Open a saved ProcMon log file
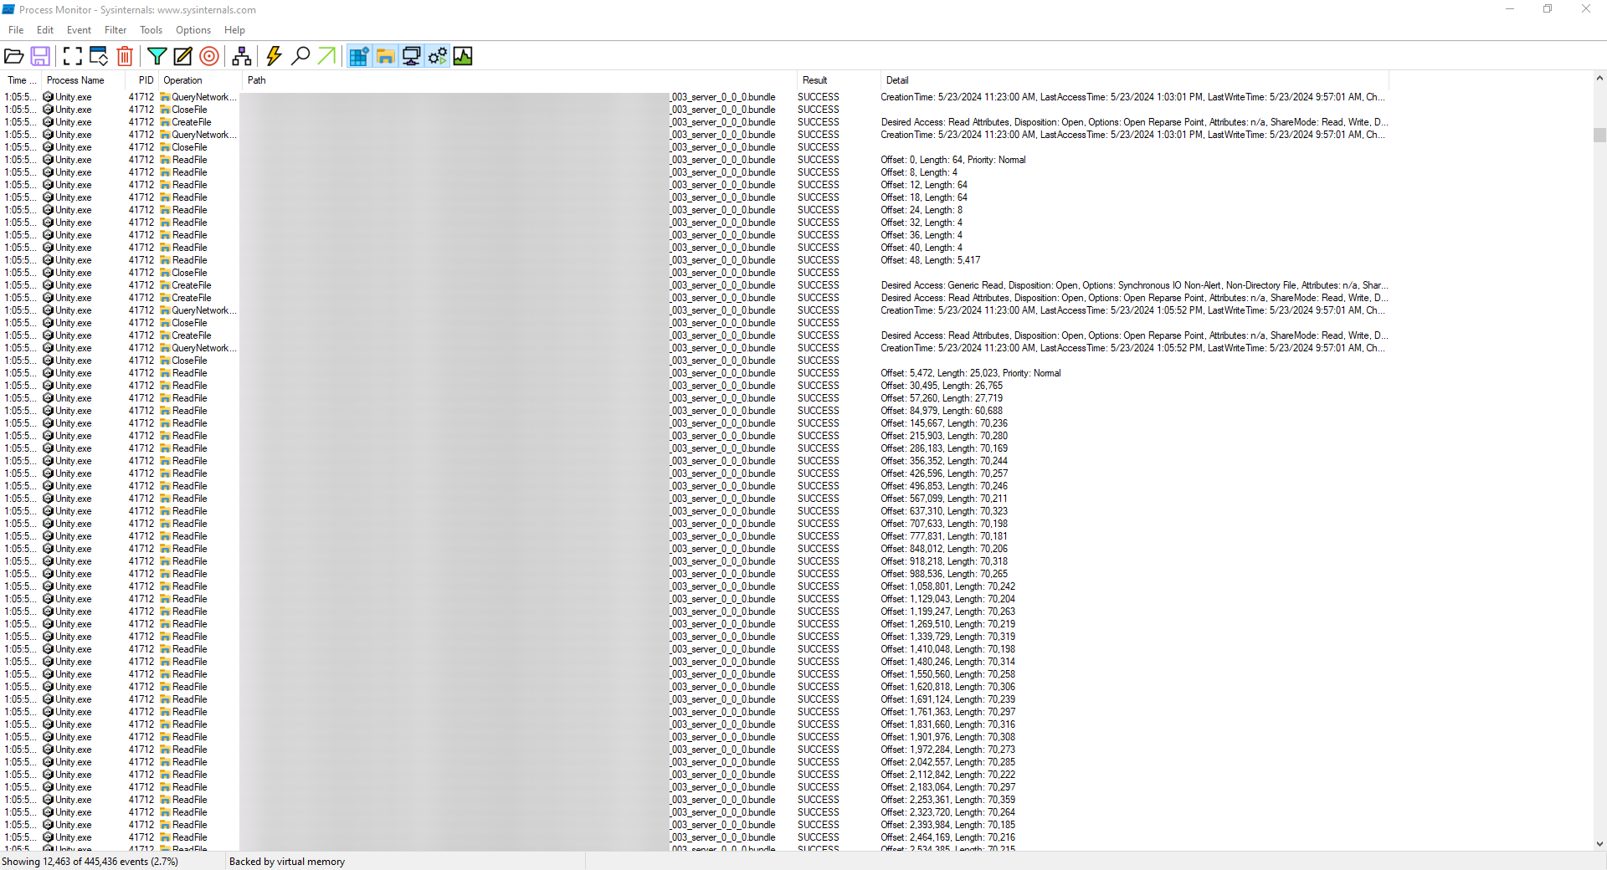Viewport: 1607px width, 870px height. 14,56
